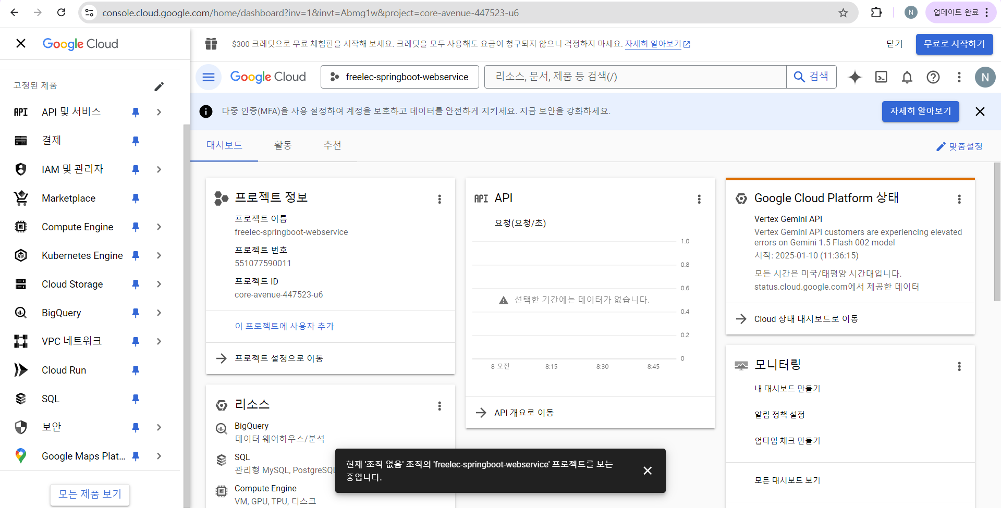The image size is (1001, 508).
Task: Click the BigQuery sidebar icon
Action: (21, 313)
